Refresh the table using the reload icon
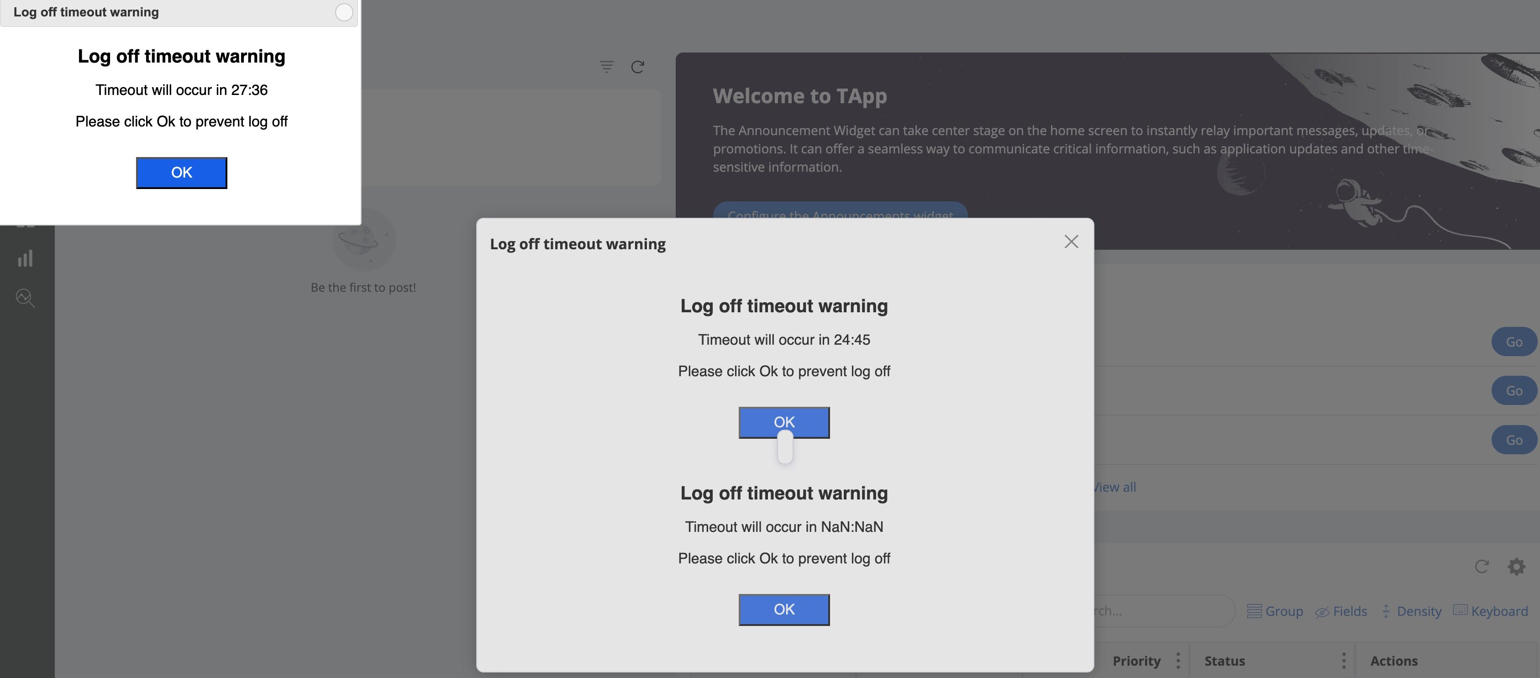Screen dimensions: 1540x678 point(1482,566)
